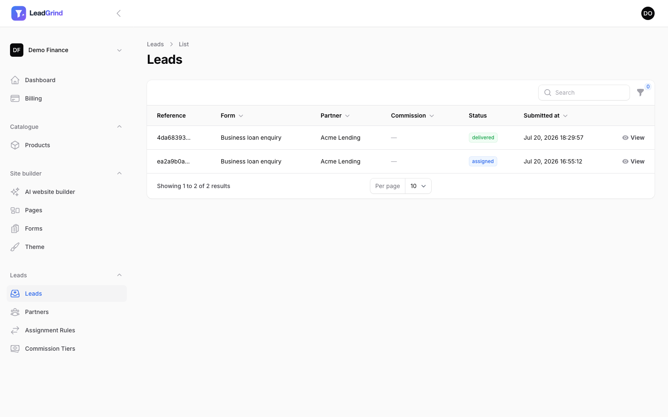Click the Leads breadcrumb link
This screenshot has height=417, width=668.
coord(155,44)
